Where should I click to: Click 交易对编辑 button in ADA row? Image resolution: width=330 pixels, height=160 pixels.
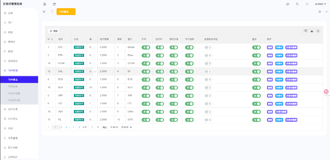point(281,112)
